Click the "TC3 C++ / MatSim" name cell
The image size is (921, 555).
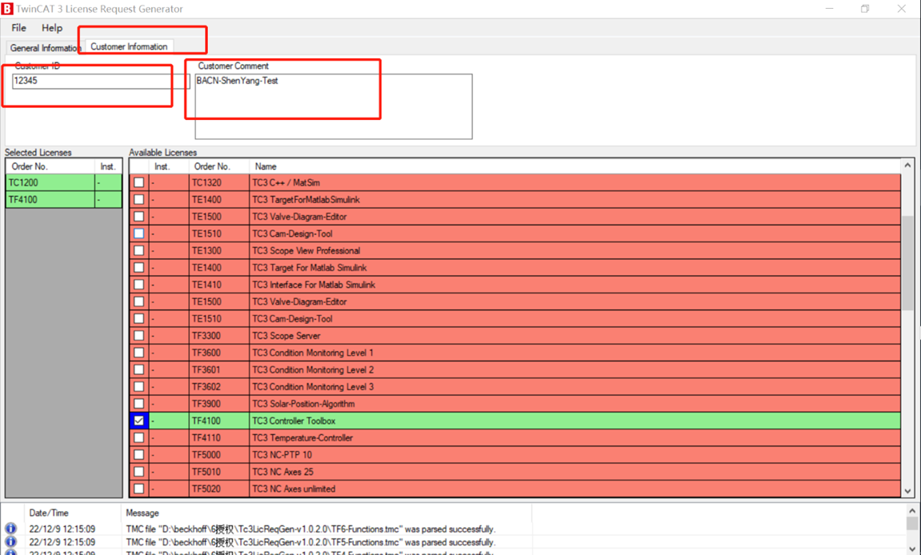tap(575, 182)
